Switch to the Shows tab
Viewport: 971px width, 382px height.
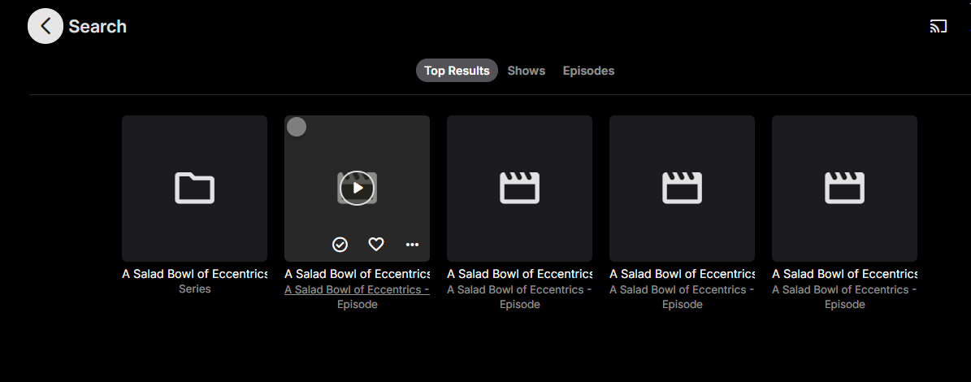coord(526,71)
